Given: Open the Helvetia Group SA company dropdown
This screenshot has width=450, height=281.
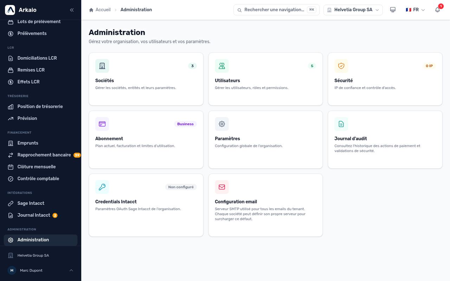Looking at the screenshot, I should (x=353, y=10).
